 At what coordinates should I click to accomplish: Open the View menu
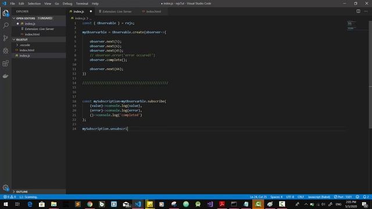(x=48, y=3)
